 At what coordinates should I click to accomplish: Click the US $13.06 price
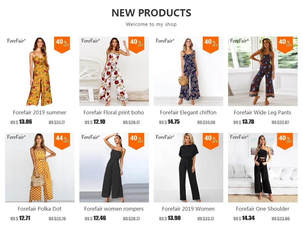point(21,122)
